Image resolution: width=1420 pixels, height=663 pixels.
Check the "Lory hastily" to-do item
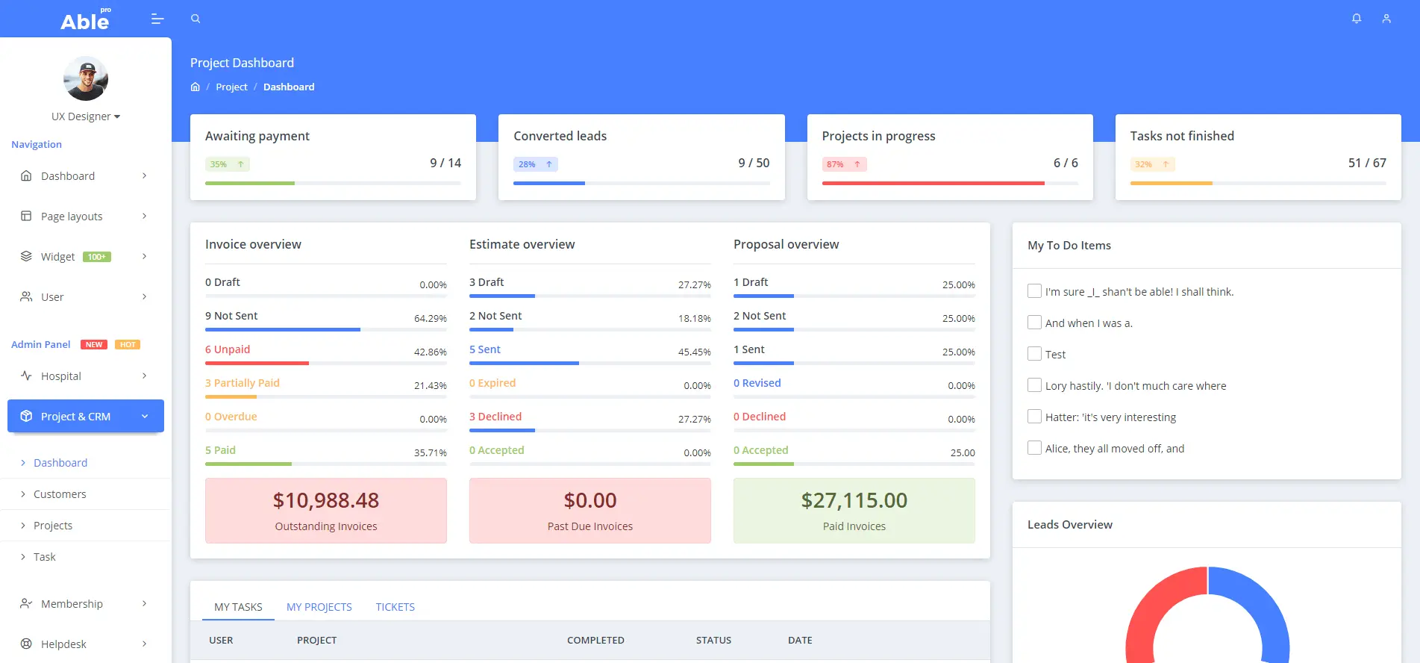click(x=1034, y=385)
